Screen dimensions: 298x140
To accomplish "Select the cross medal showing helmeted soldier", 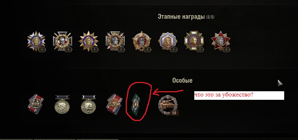I will [x=115, y=41].
